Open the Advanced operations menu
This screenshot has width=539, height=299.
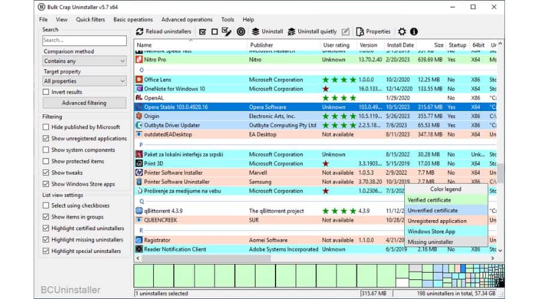point(187,20)
